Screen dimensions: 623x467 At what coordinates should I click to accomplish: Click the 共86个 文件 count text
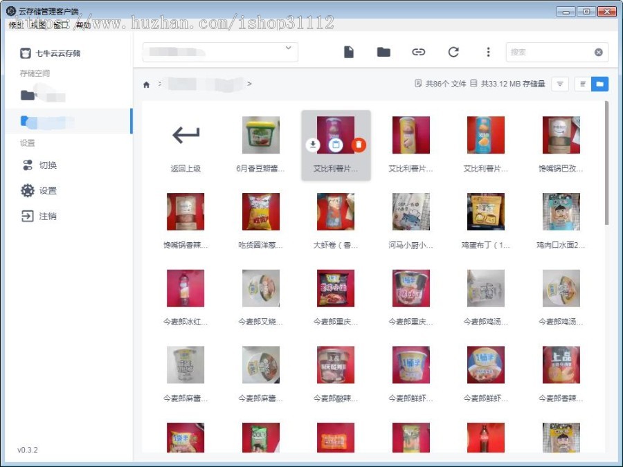coord(445,84)
